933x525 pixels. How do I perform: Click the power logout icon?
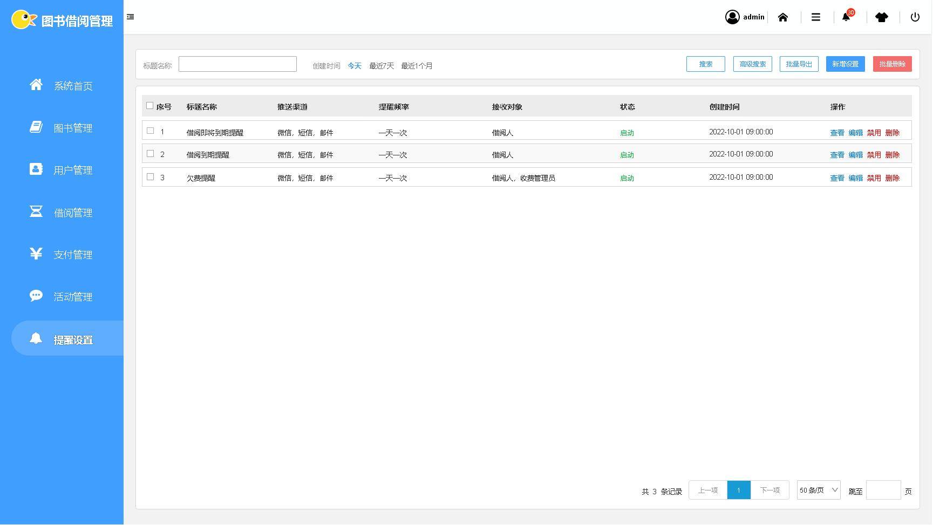click(x=915, y=17)
